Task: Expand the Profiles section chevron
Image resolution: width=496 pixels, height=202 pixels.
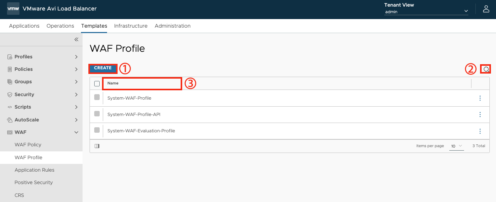Action: (x=76, y=57)
